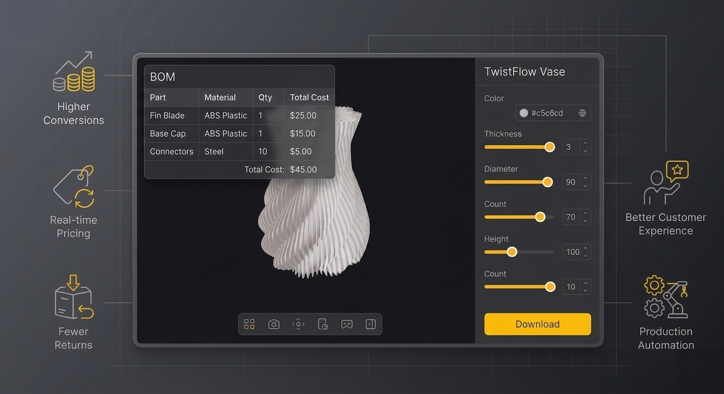Click the gray color swatch circle

coord(524,113)
